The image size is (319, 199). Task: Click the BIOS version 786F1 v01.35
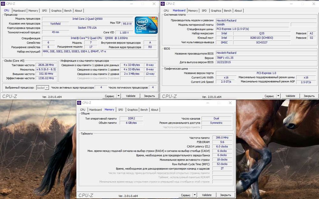266,58
